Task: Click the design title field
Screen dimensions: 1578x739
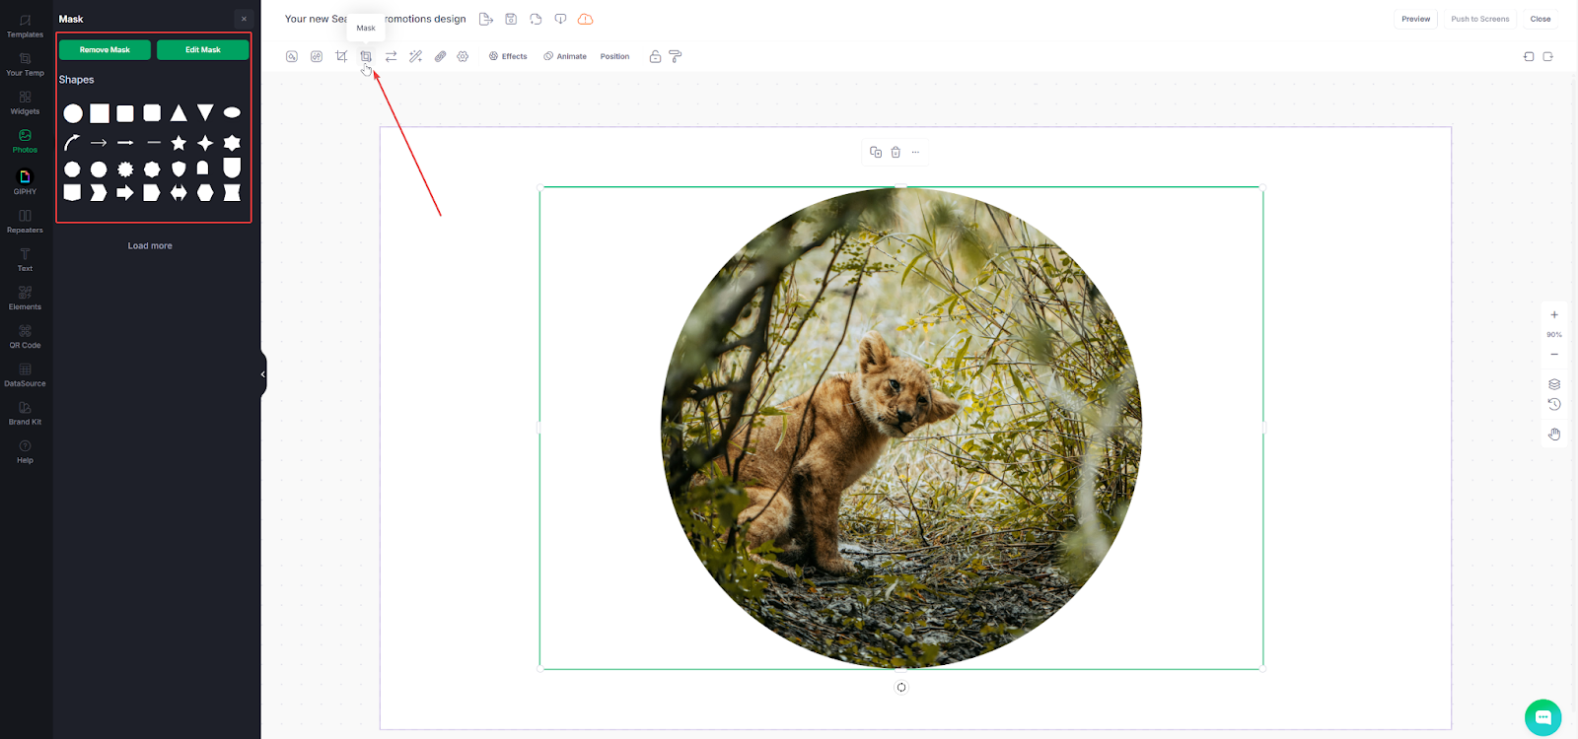Action: click(x=375, y=19)
